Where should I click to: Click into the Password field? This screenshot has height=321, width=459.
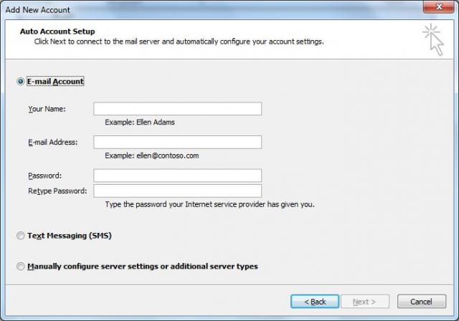[x=177, y=176]
